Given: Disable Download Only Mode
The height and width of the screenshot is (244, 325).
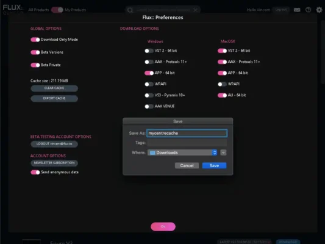Looking at the screenshot, I should pyautogui.click(x=35, y=40).
